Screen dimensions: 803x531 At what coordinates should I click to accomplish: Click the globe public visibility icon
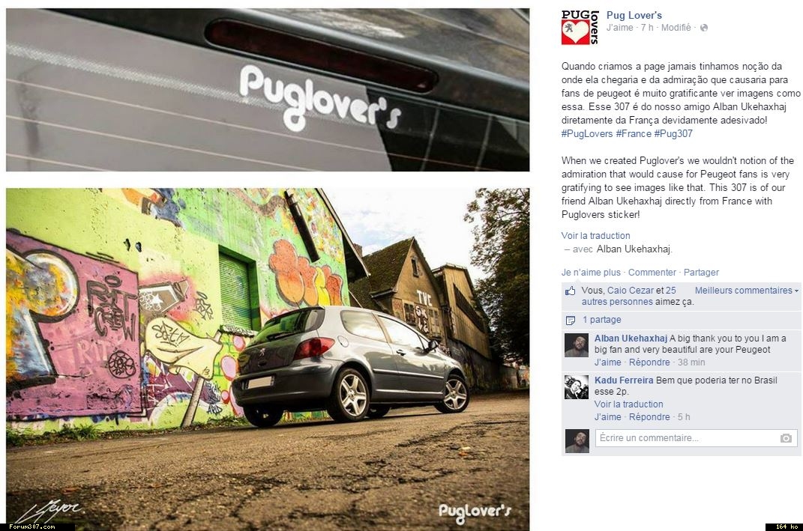click(x=703, y=28)
